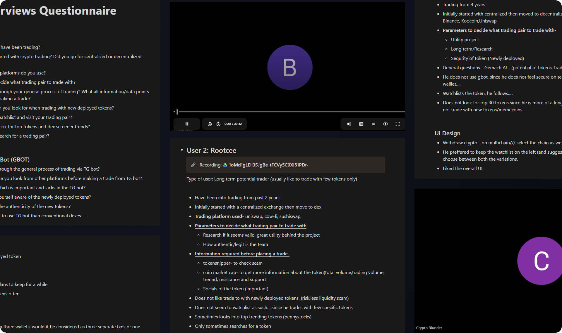This screenshot has width=562, height=333.
Task: Change 1X playback speed
Action: (373, 124)
